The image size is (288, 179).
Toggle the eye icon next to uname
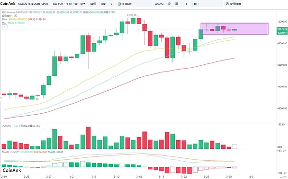tap(169, 4)
